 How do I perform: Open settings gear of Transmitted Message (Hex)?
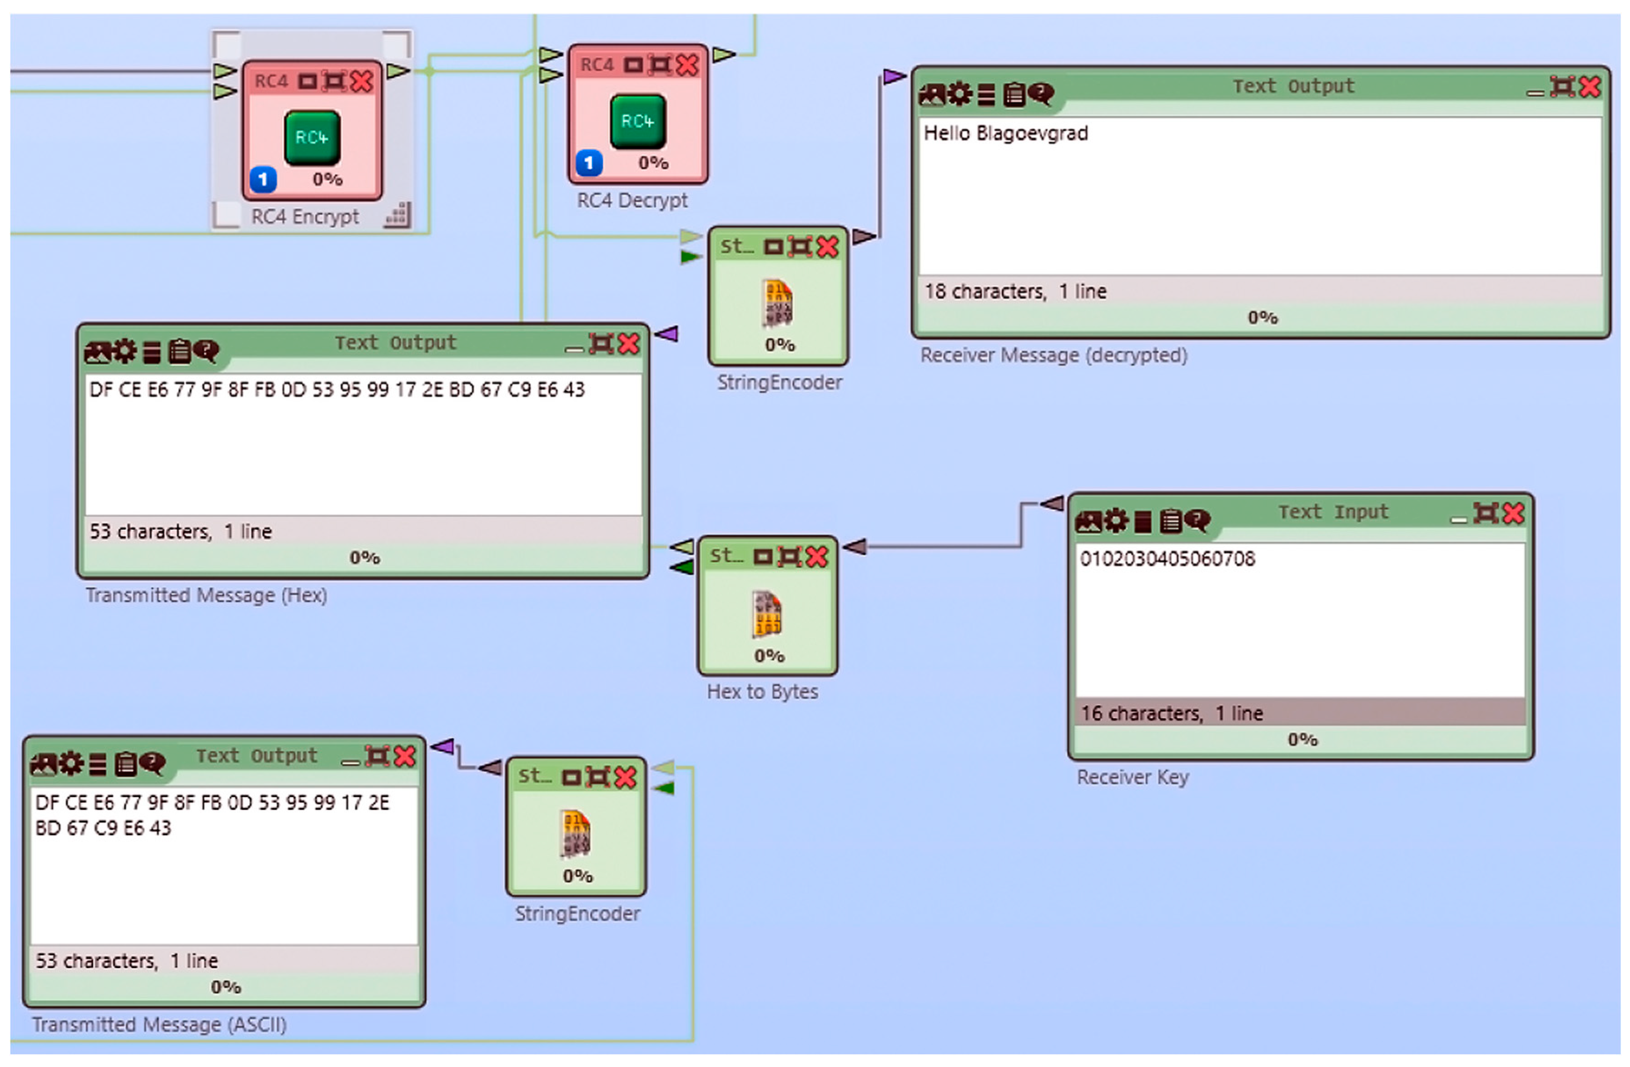pyautogui.click(x=124, y=351)
